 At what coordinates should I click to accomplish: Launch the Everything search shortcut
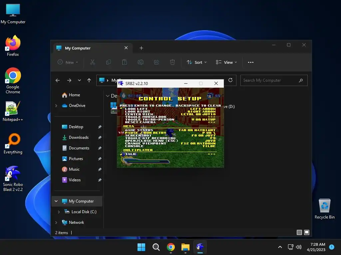pyautogui.click(x=13, y=143)
